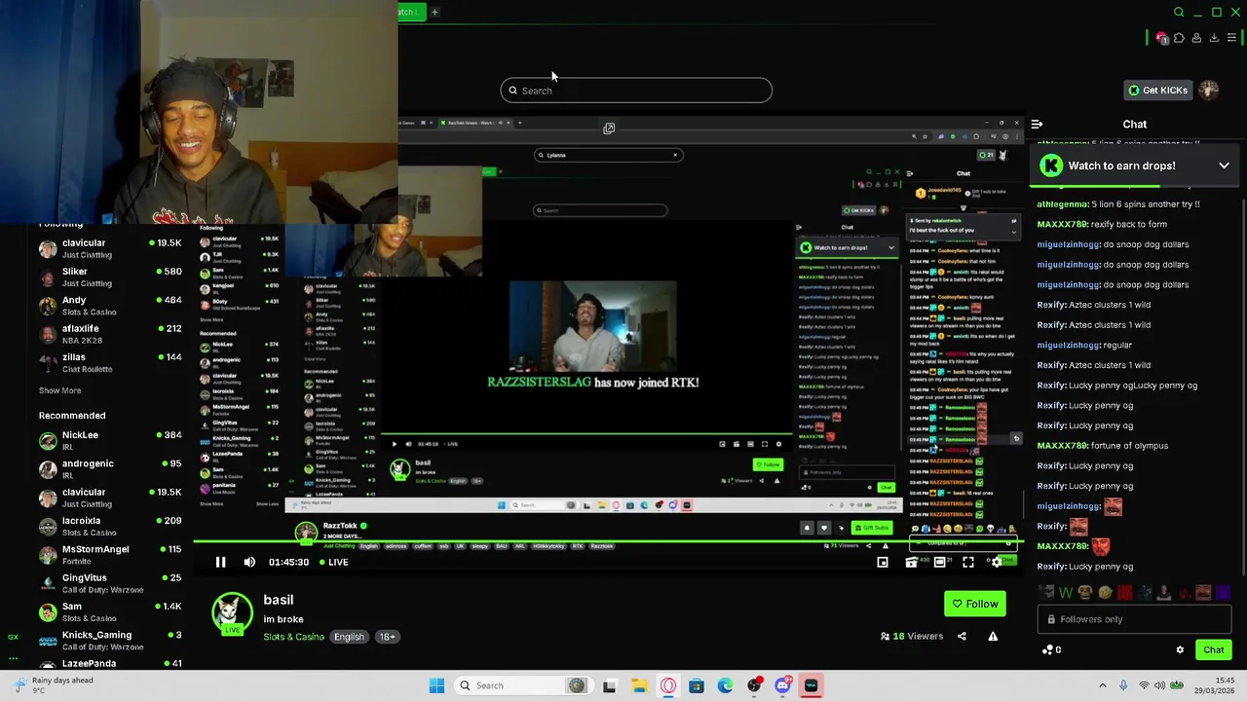
Task: Open NickLee recommended channel
Action: pos(109,440)
